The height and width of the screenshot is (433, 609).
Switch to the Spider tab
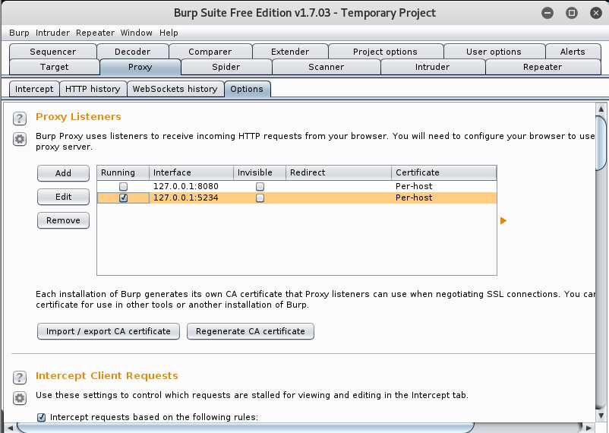(226, 67)
